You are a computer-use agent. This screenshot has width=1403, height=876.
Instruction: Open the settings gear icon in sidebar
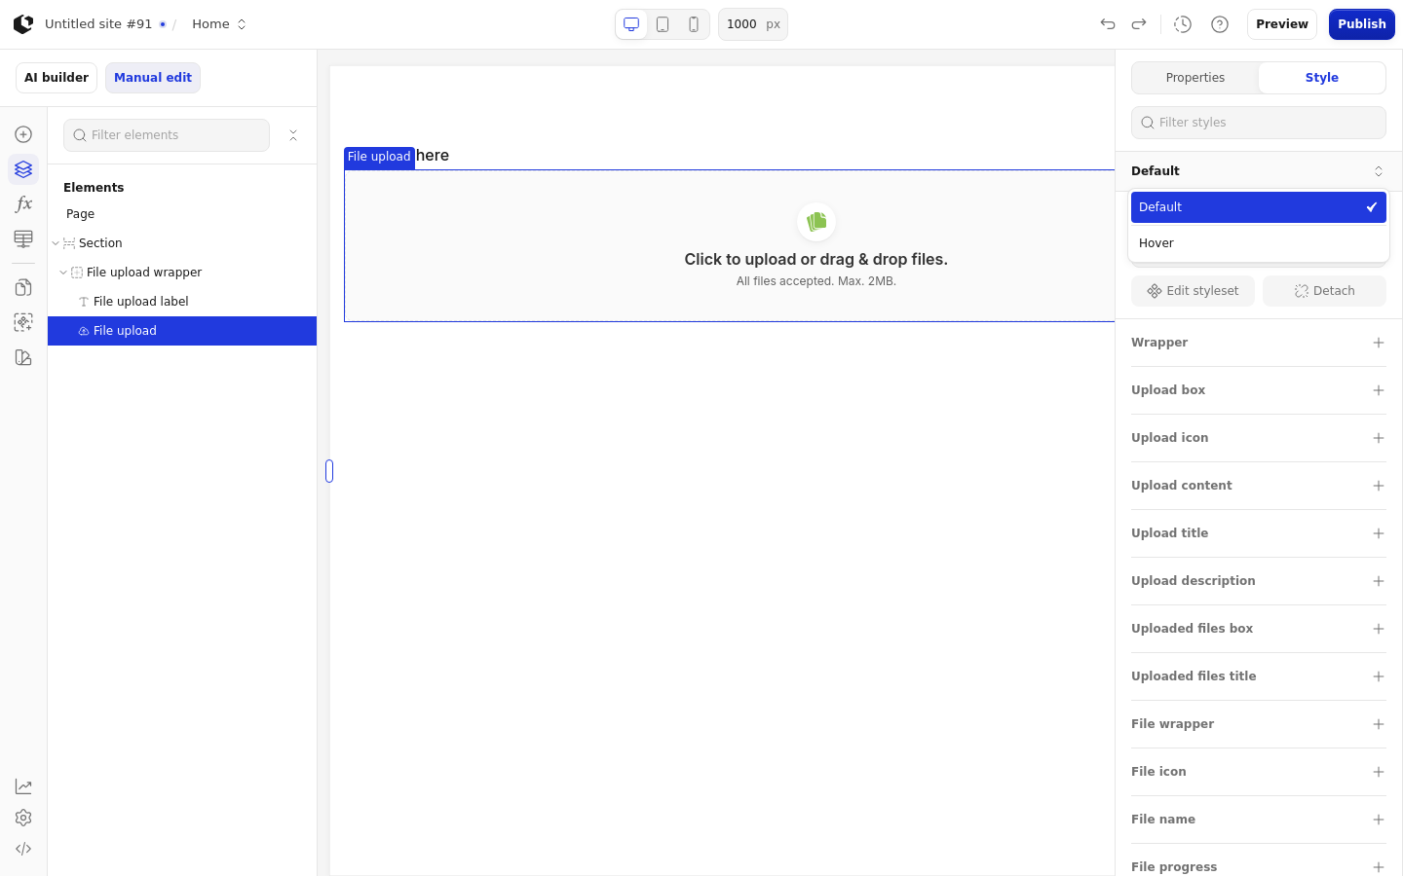(23, 818)
